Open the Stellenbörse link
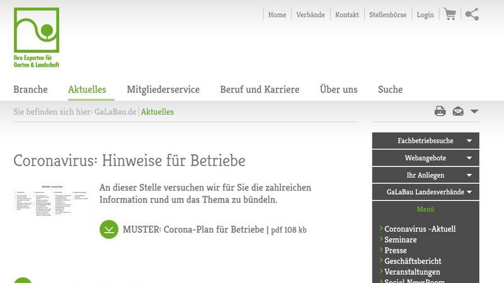Screen dimensions: 504x283 pyautogui.click(x=387, y=14)
